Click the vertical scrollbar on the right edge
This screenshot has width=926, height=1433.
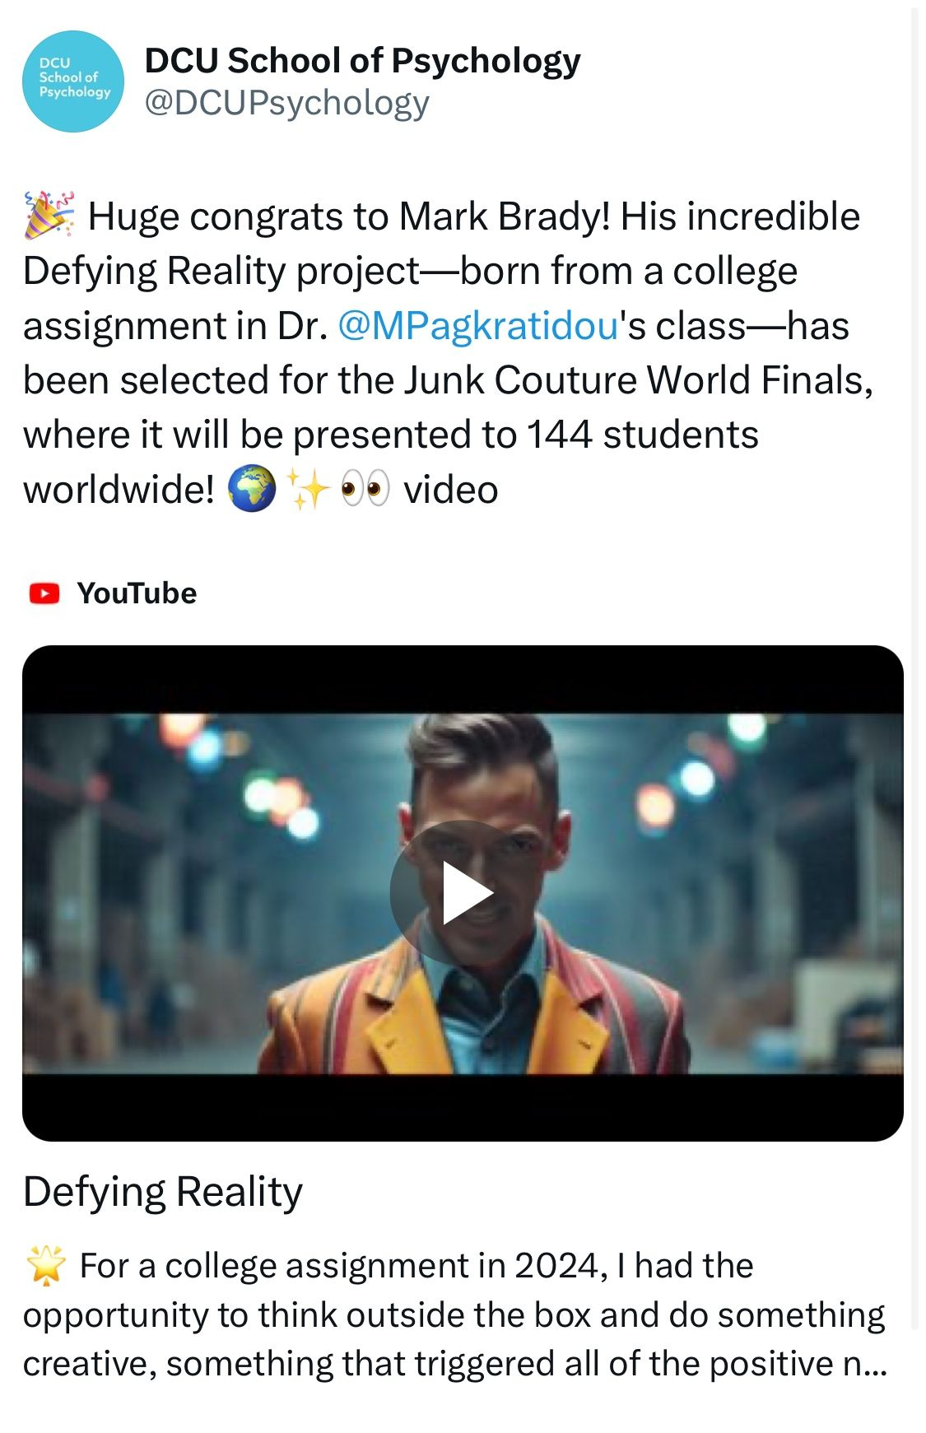tap(914, 658)
